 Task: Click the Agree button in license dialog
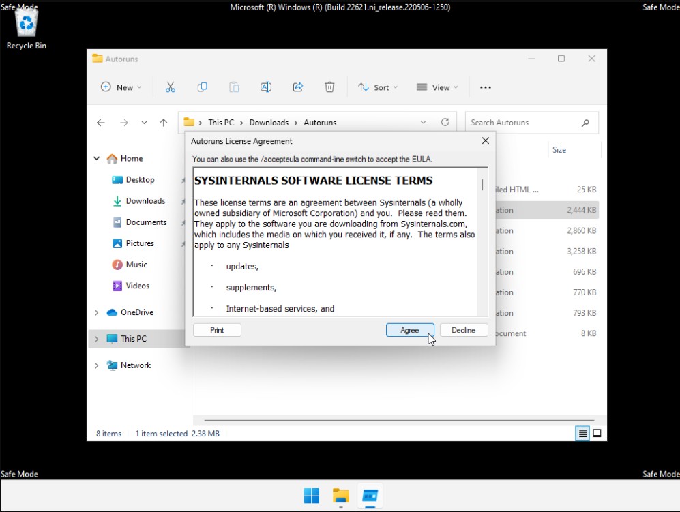[409, 330]
